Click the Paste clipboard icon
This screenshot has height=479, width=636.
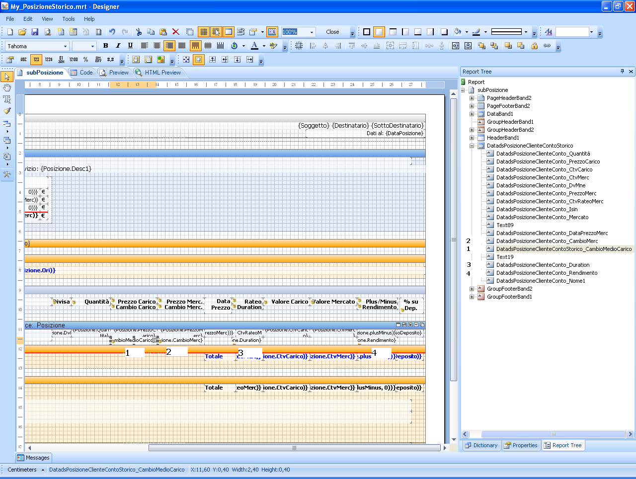163,32
